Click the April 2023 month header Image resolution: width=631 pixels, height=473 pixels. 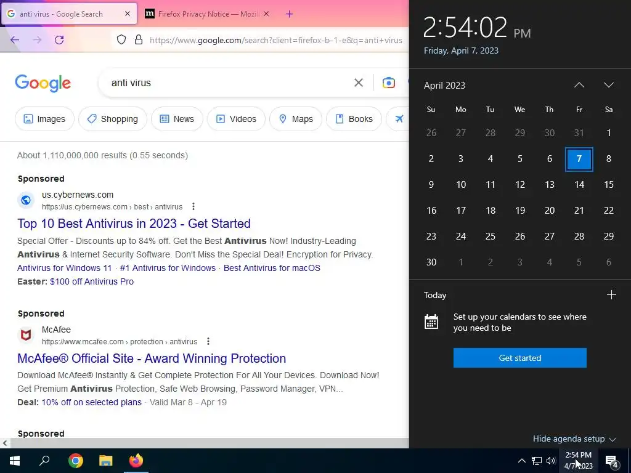click(444, 85)
